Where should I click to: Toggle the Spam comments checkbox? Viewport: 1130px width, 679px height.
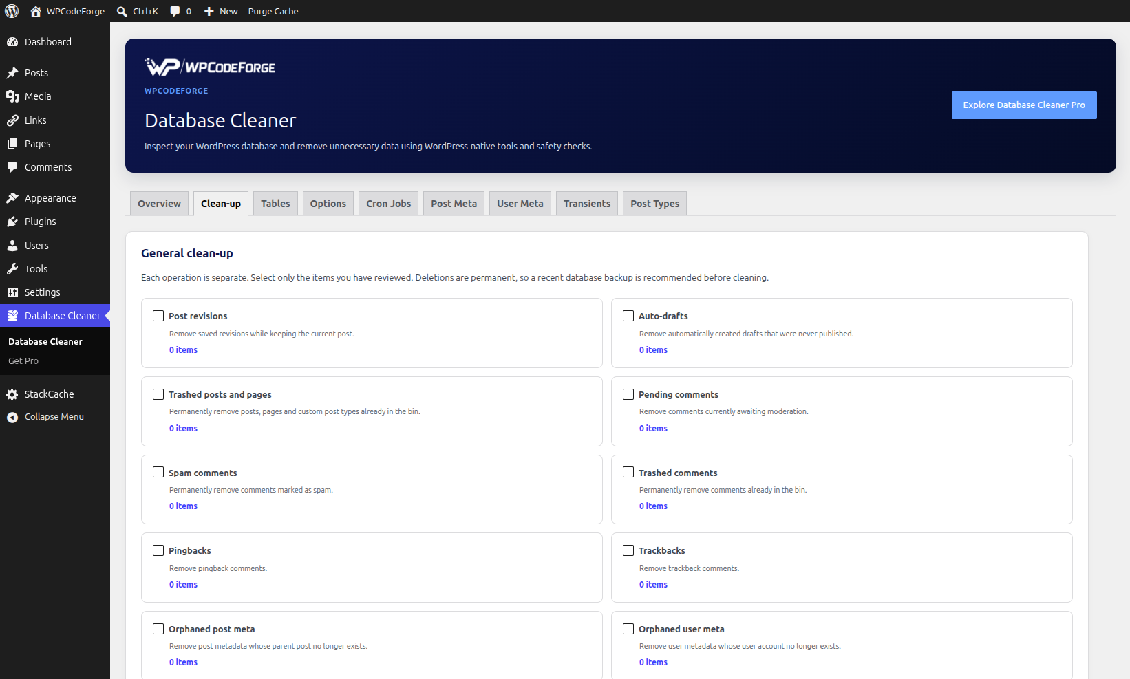click(x=158, y=472)
